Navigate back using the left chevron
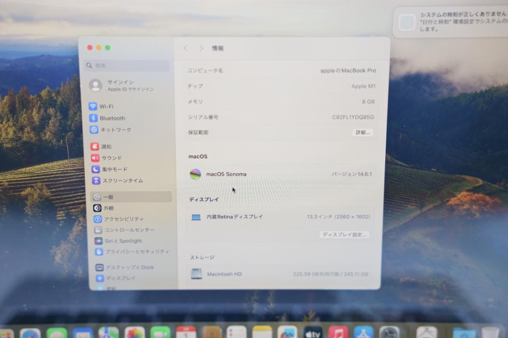Image resolution: width=508 pixels, height=338 pixels. 186,48
